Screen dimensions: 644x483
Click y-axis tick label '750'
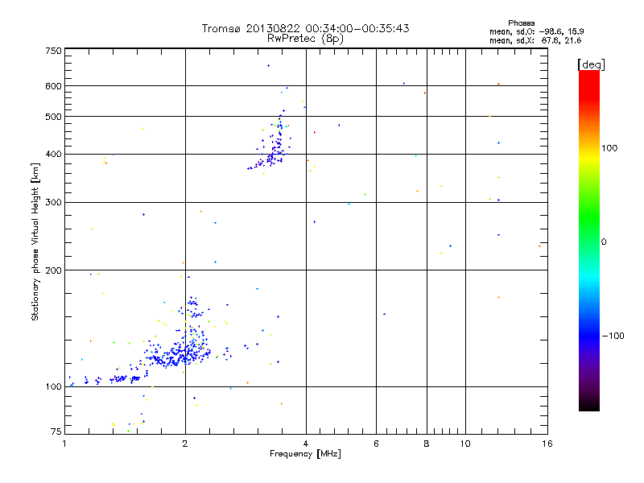[53, 51]
